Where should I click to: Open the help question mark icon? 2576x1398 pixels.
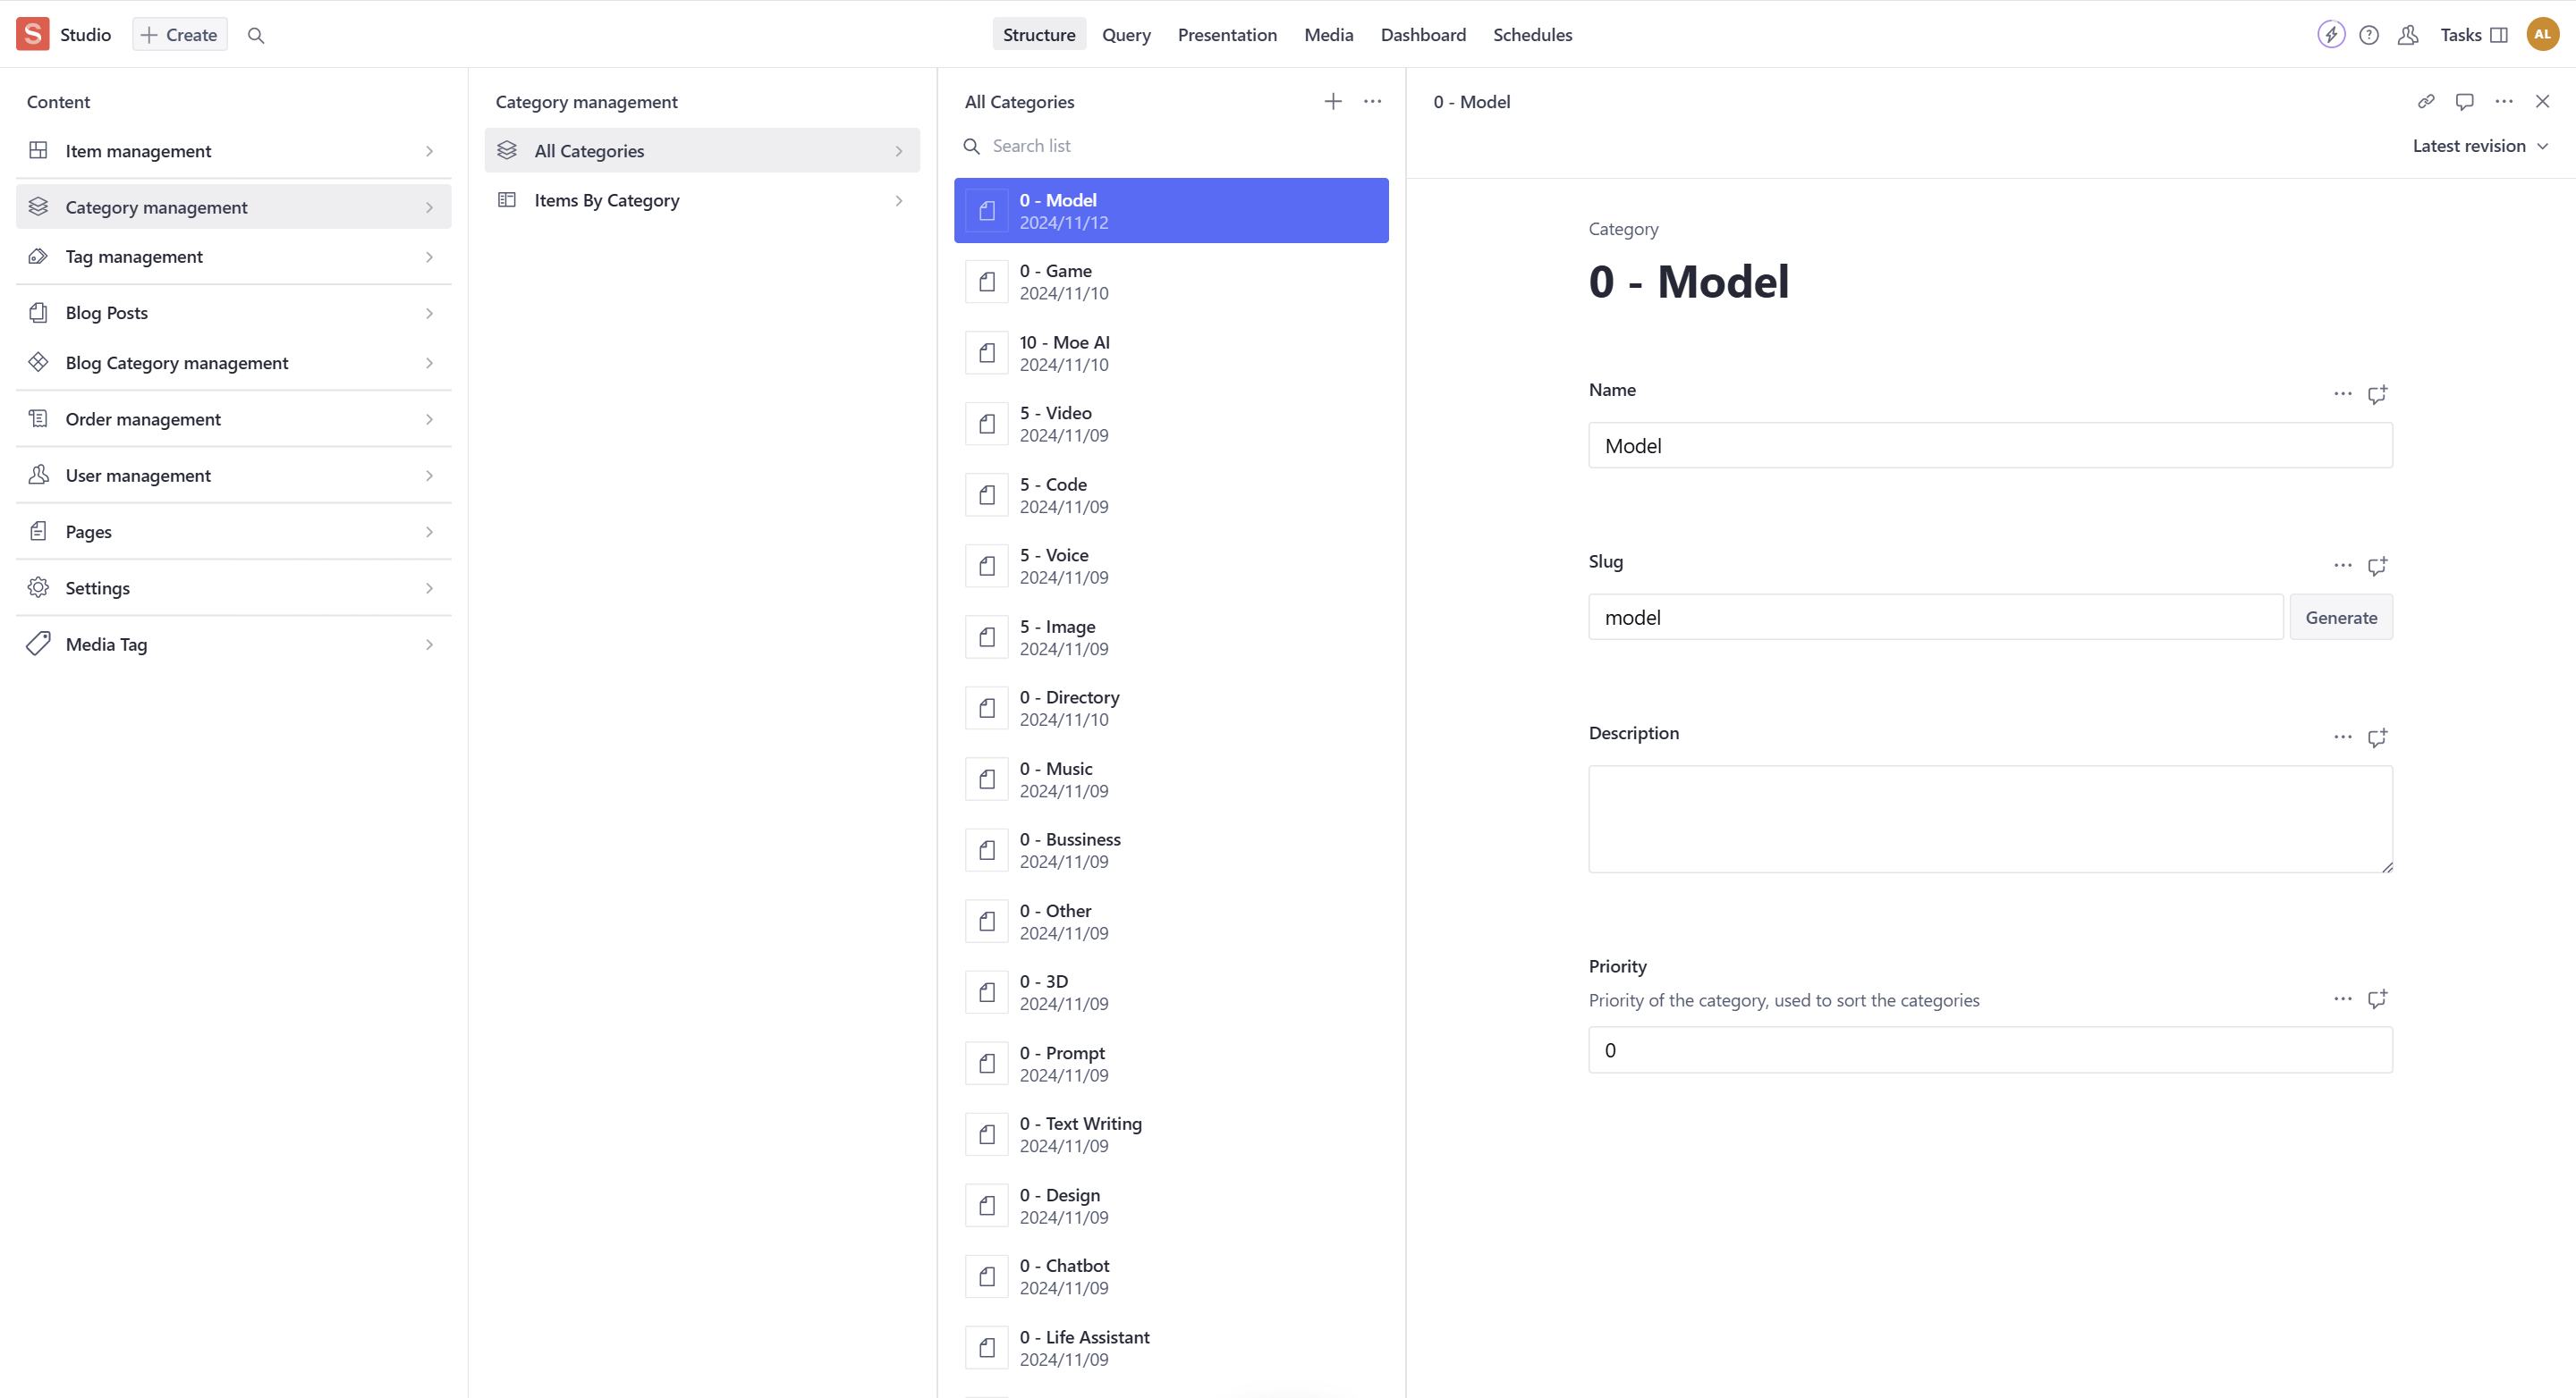point(2369,35)
